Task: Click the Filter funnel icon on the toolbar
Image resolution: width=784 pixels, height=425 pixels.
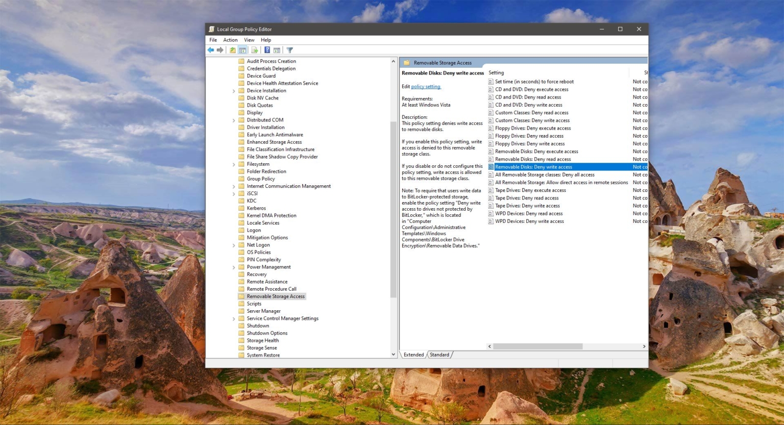Action: tap(289, 49)
